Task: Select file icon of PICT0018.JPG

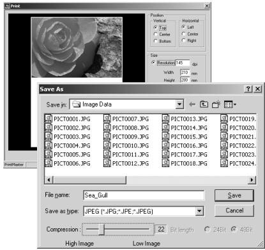Action: [165, 163]
